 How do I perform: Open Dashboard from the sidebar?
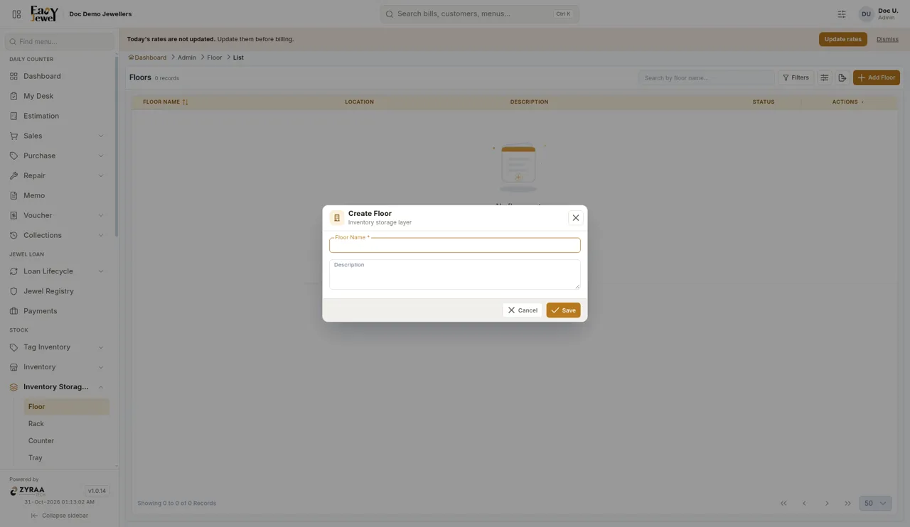pos(57,76)
